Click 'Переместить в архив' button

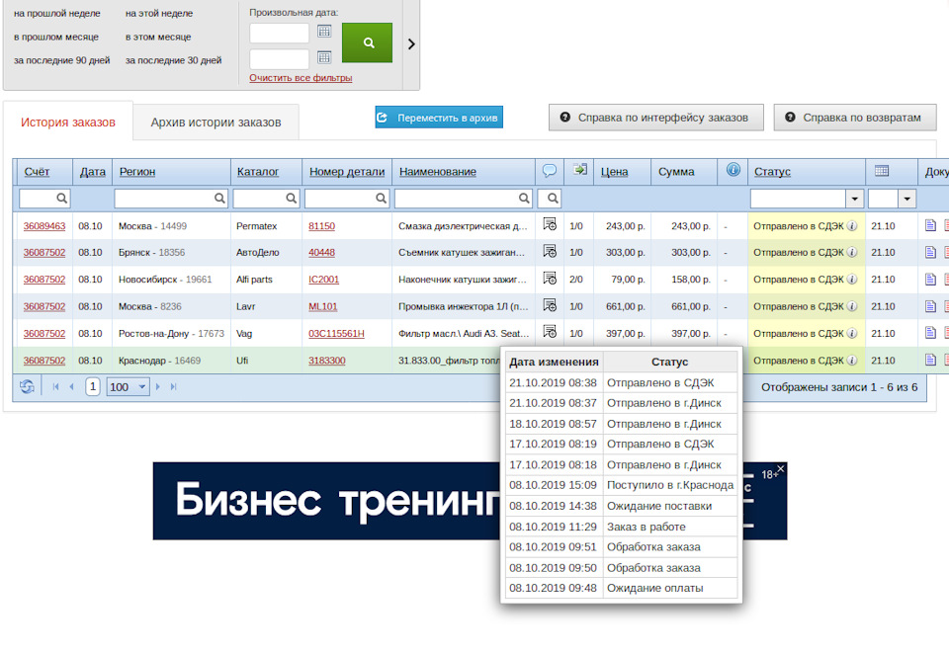point(439,118)
